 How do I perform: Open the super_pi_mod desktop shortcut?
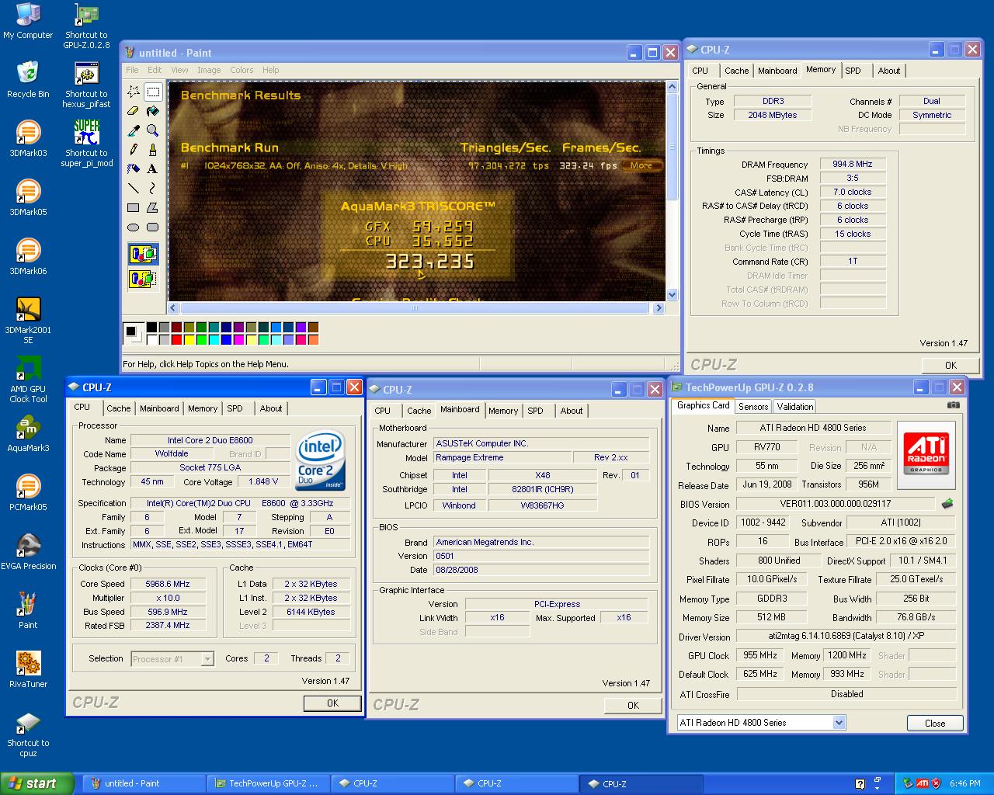(x=87, y=143)
